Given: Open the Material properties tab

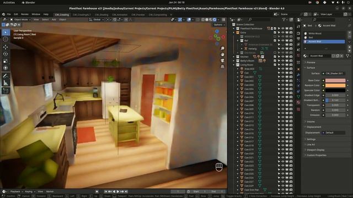Looking at the screenshot, I should click(x=298, y=102).
